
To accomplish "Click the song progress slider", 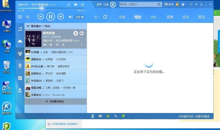I will click(51, 8).
